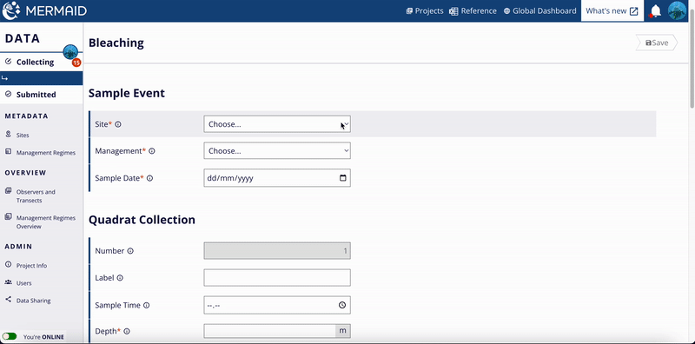Show info for Site field
Screen dimensions: 695x344
pos(118,124)
